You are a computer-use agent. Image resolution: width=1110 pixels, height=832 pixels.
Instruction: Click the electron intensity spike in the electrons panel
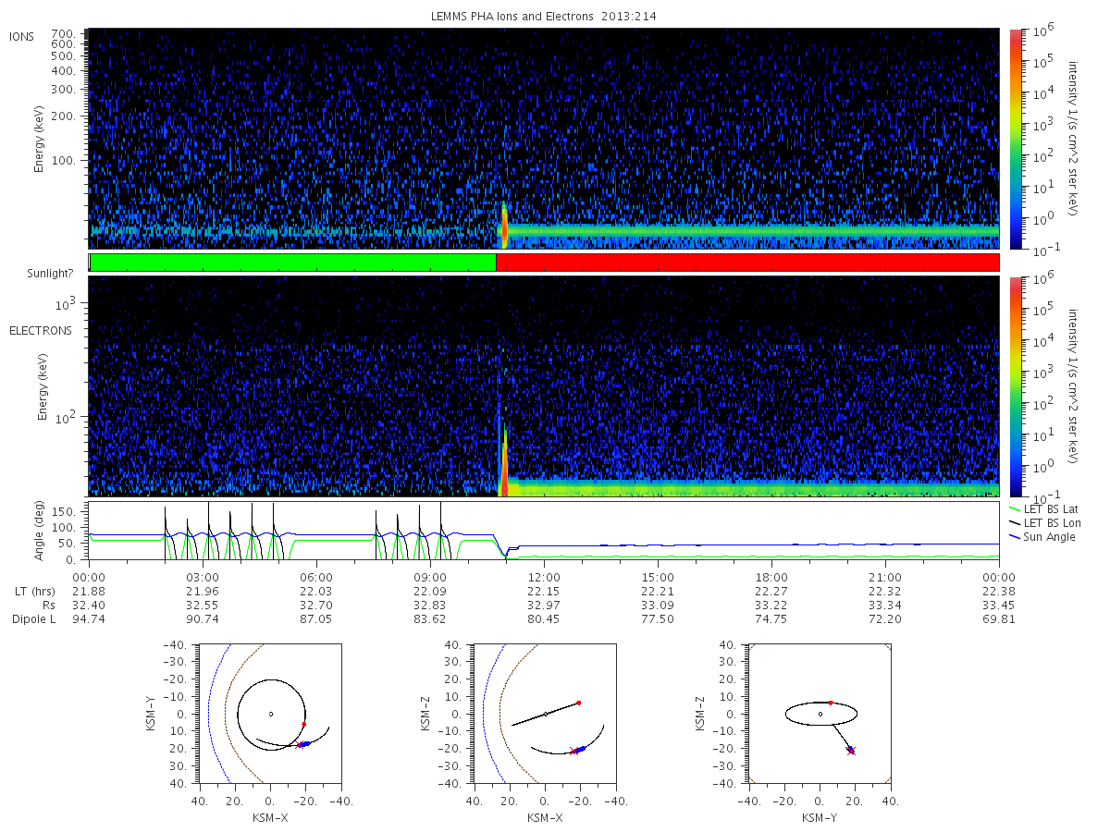pyautogui.click(x=504, y=467)
